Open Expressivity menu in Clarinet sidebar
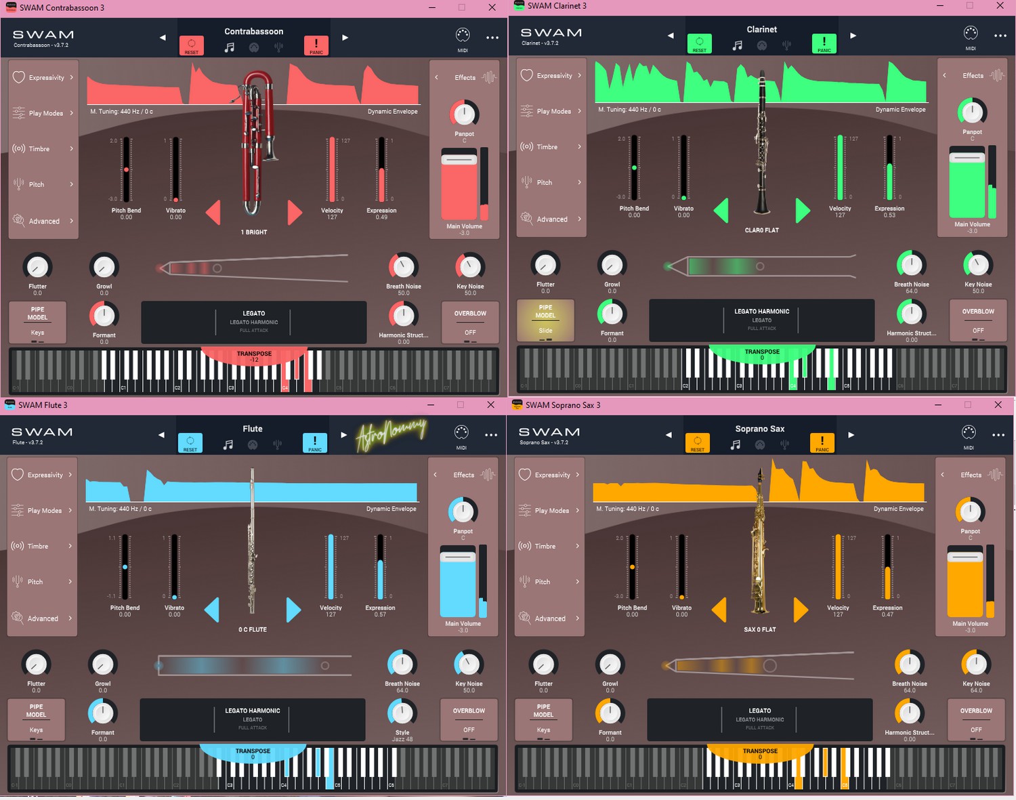 point(551,75)
